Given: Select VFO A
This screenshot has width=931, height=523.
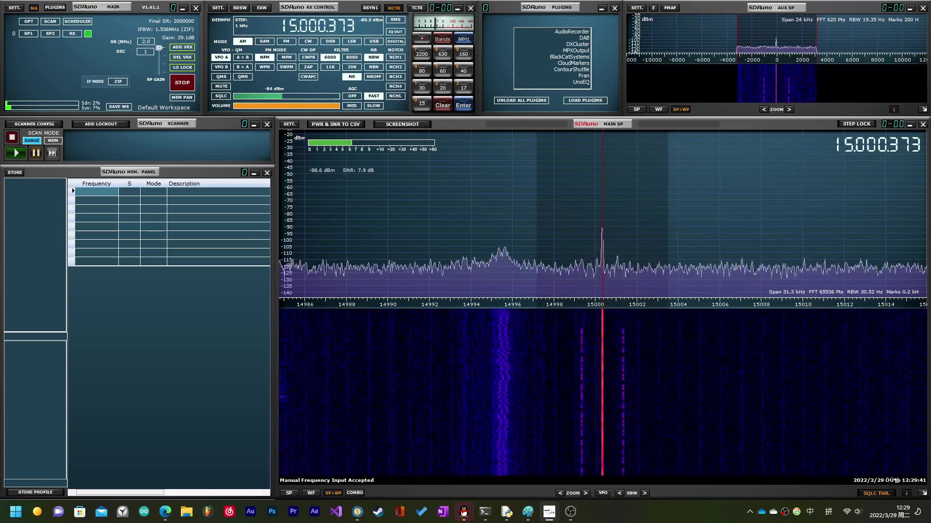Looking at the screenshot, I should pos(221,57).
